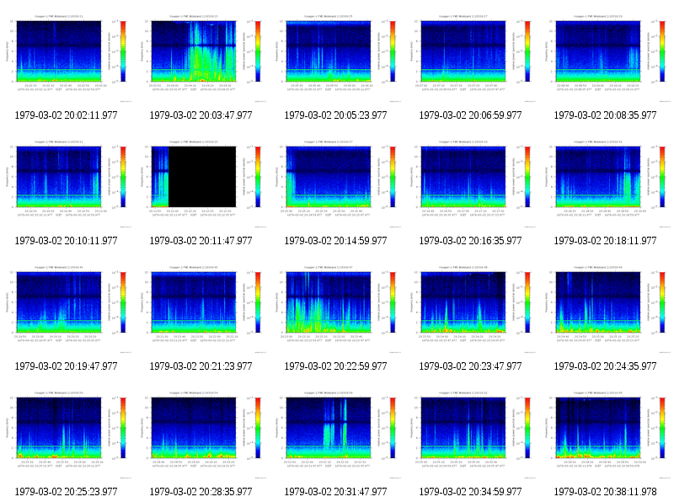Click caption text 1979-03-02 20:25:23.977
The width and height of the screenshot is (674, 502).
(x=66, y=492)
